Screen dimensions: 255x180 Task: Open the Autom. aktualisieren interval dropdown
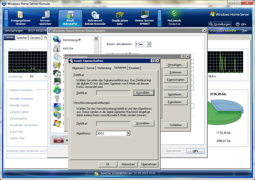point(149,44)
